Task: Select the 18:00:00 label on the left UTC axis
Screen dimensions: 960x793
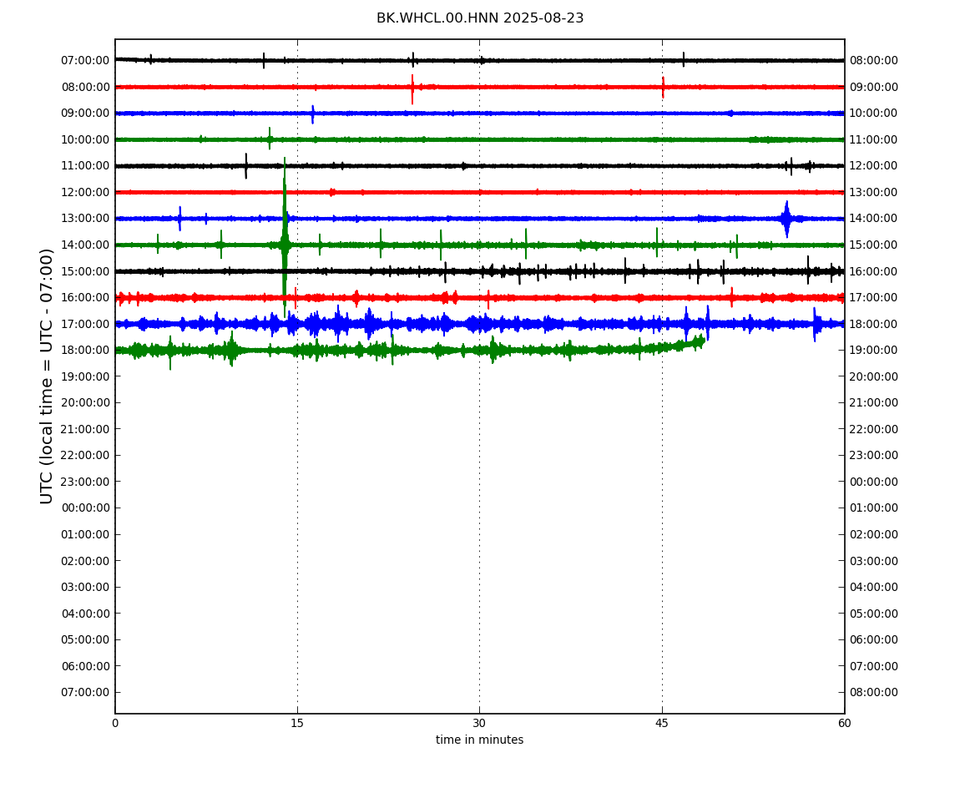Action: 86,351
